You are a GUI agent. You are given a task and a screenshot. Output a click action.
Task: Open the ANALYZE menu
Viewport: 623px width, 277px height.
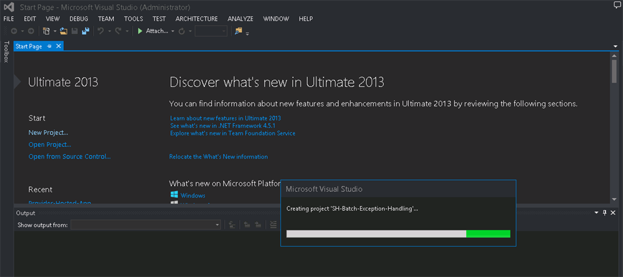(x=240, y=19)
